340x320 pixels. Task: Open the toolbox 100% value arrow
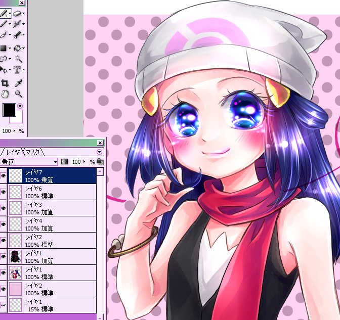pos(14,130)
